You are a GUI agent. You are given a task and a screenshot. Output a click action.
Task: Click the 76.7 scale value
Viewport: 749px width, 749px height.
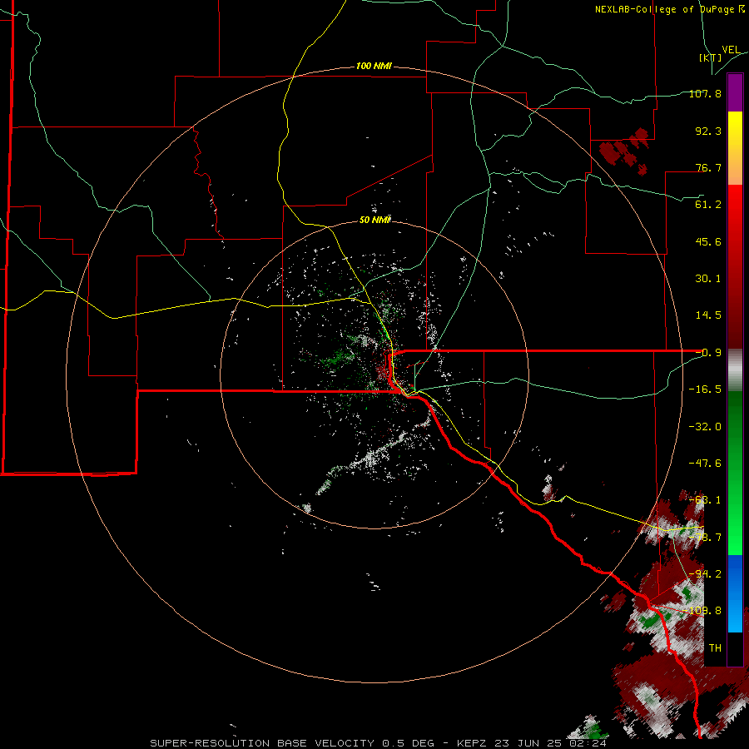[x=708, y=167]
